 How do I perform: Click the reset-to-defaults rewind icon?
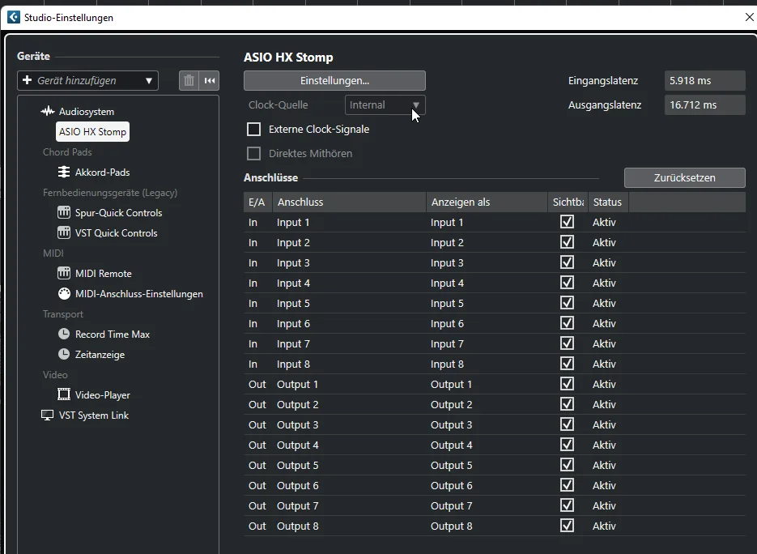(x=210, y=81)
